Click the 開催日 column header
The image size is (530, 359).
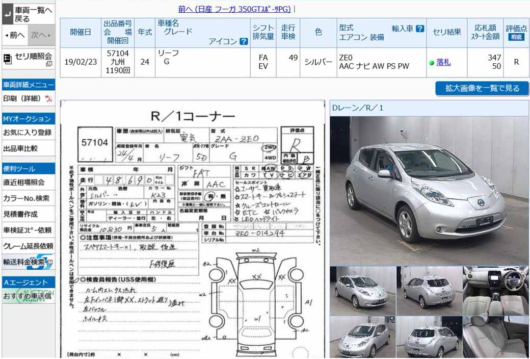point(81,33)
